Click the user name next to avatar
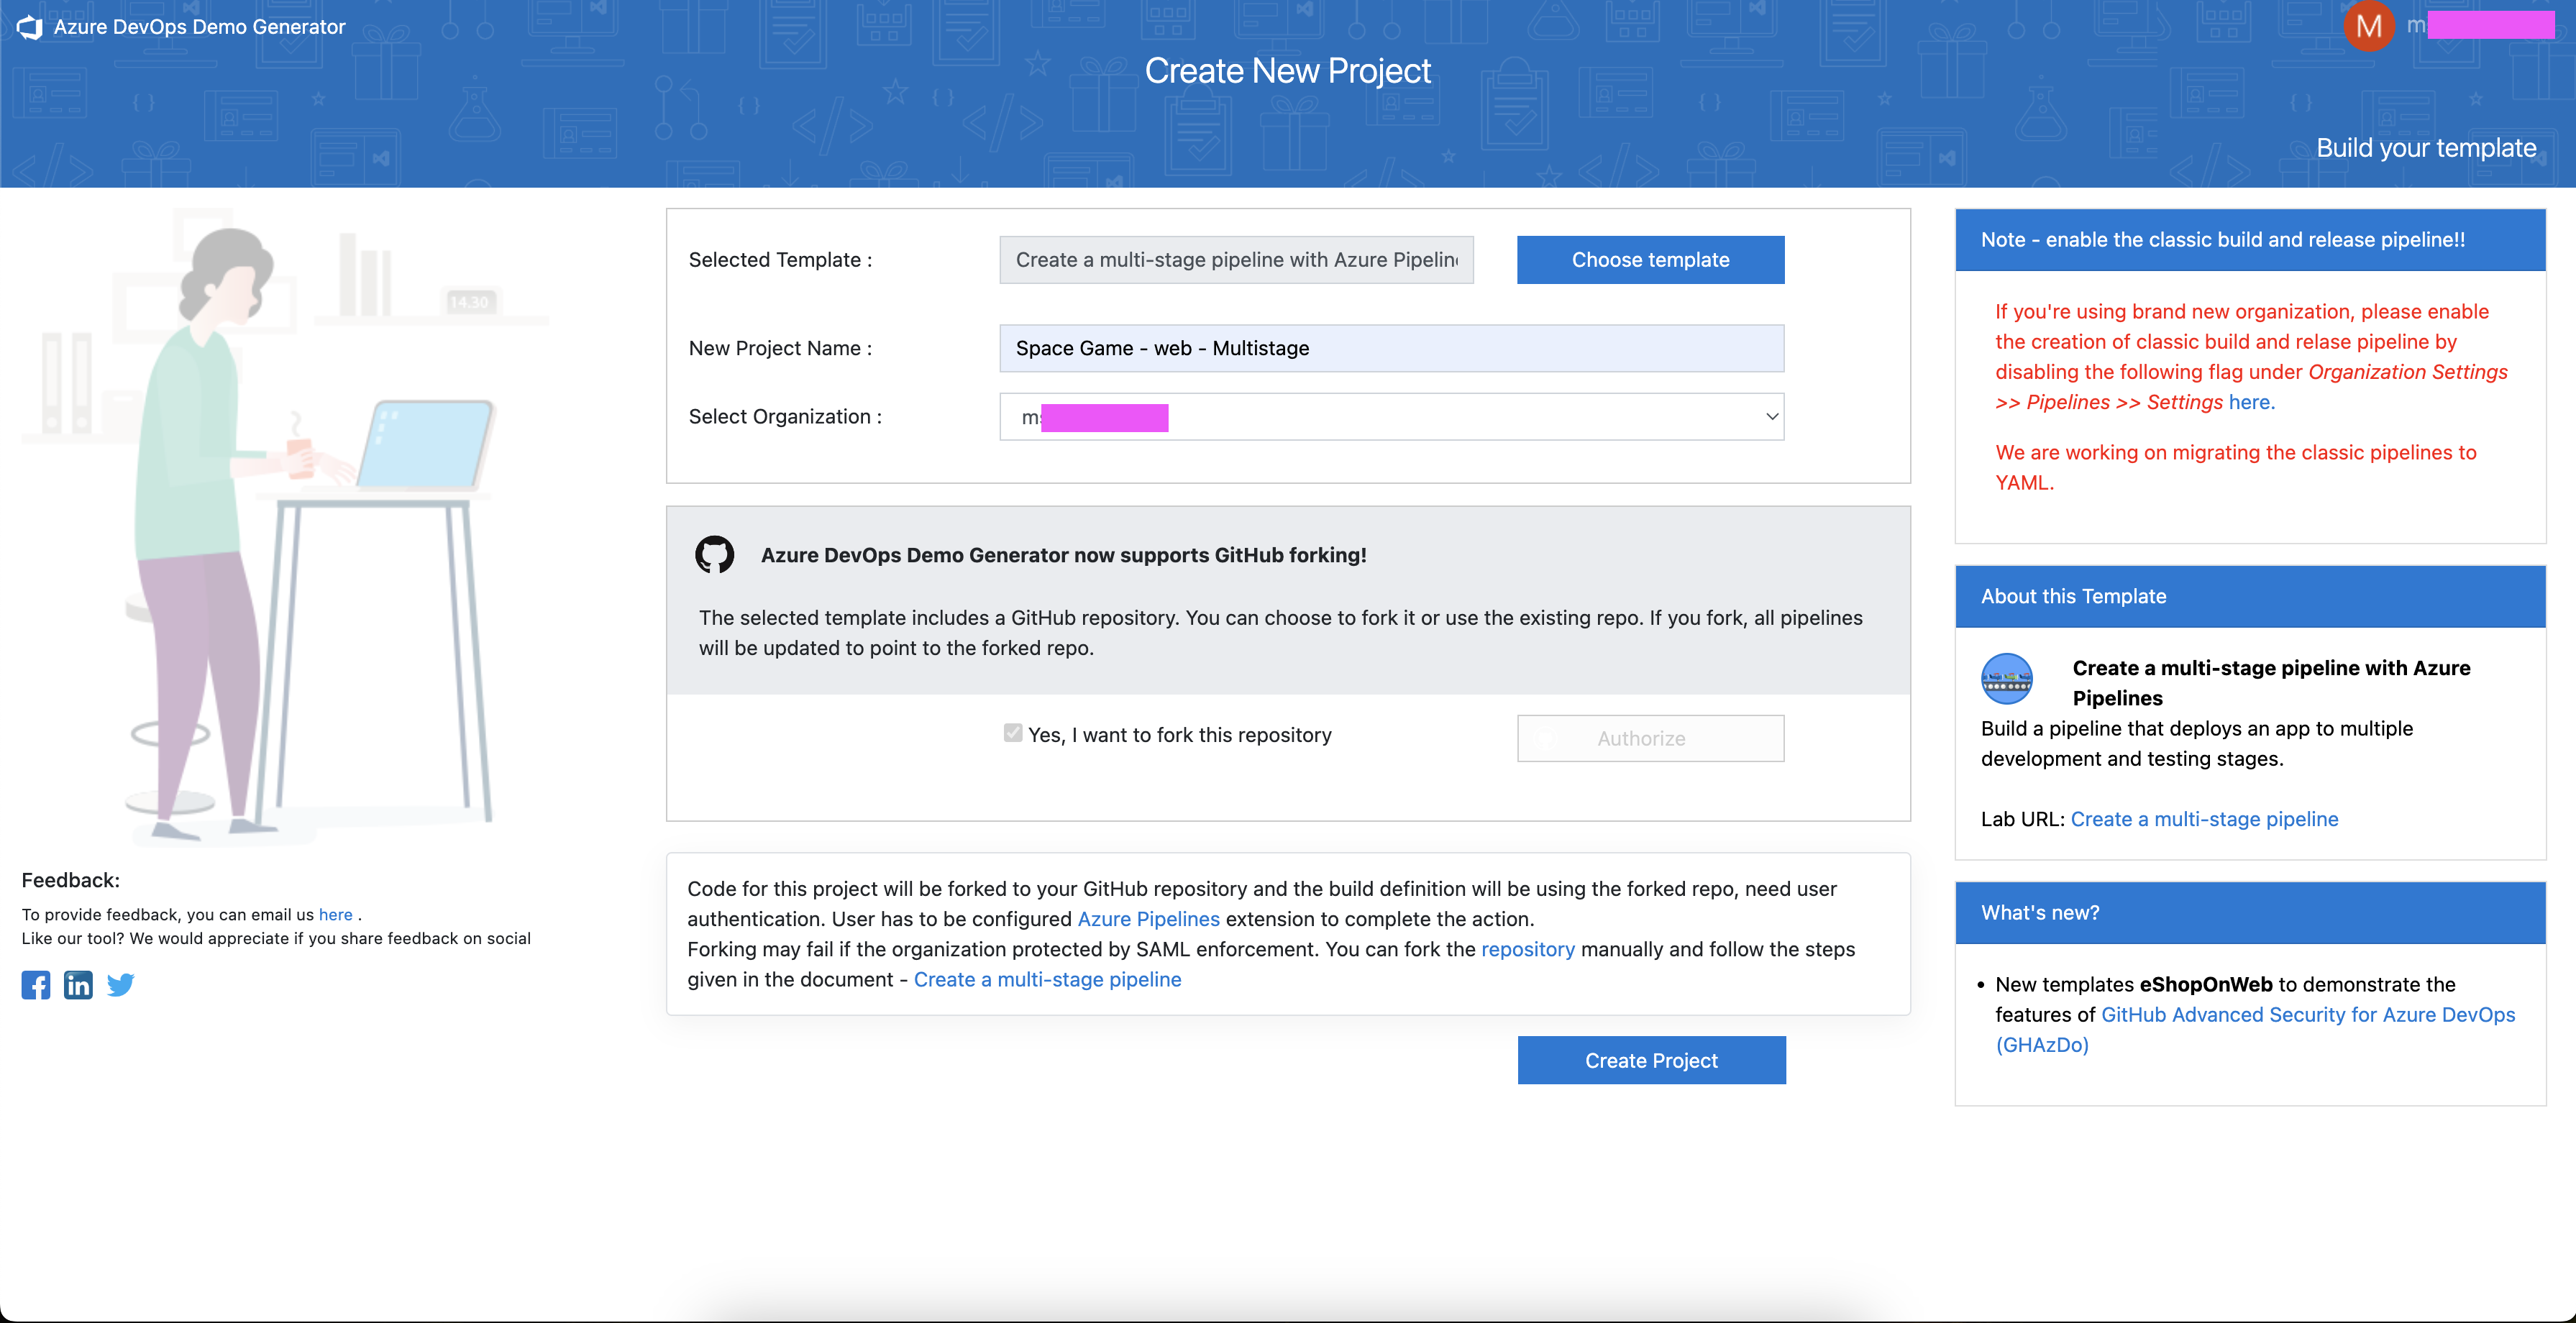Viewport: 2576px width, 1323px height. pos(2480,25)
